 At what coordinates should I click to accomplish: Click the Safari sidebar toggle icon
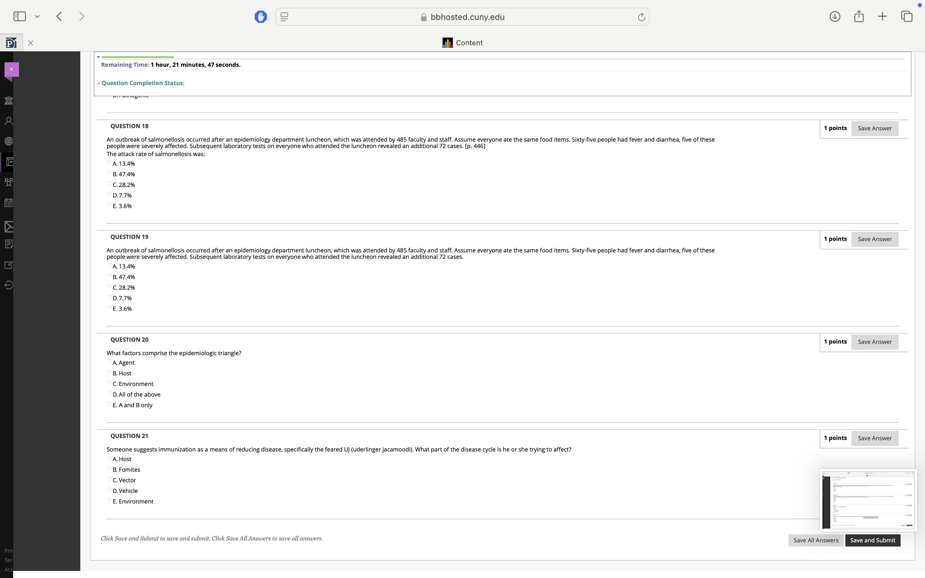pyautogui.click(x=20, y=16)
